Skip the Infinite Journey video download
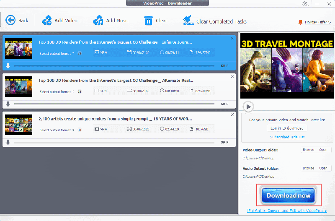The width and height of the screenshot is (335, 221). [224, 66]
